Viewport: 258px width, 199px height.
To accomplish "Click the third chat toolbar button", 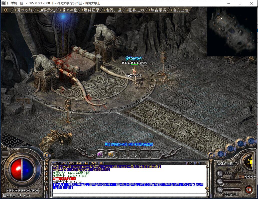I will pyautogui.click(x=71, y=163).
